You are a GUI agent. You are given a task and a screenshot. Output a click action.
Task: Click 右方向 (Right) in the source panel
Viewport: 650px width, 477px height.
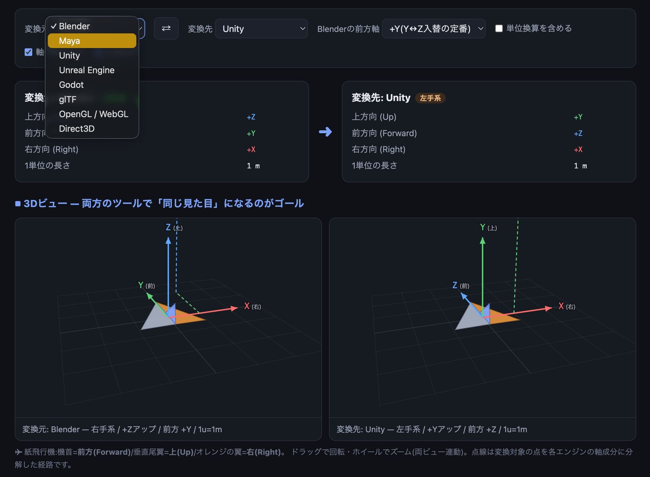(51, 149)
